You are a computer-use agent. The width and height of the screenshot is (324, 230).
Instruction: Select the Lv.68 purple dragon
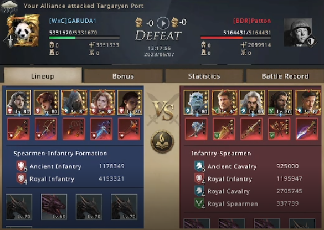pyautogui.click(x=54, y=207)
